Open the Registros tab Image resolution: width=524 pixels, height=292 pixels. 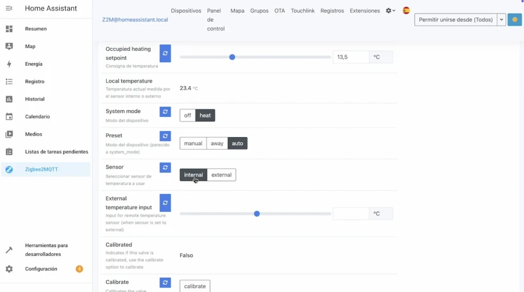(x=332, y=11)
